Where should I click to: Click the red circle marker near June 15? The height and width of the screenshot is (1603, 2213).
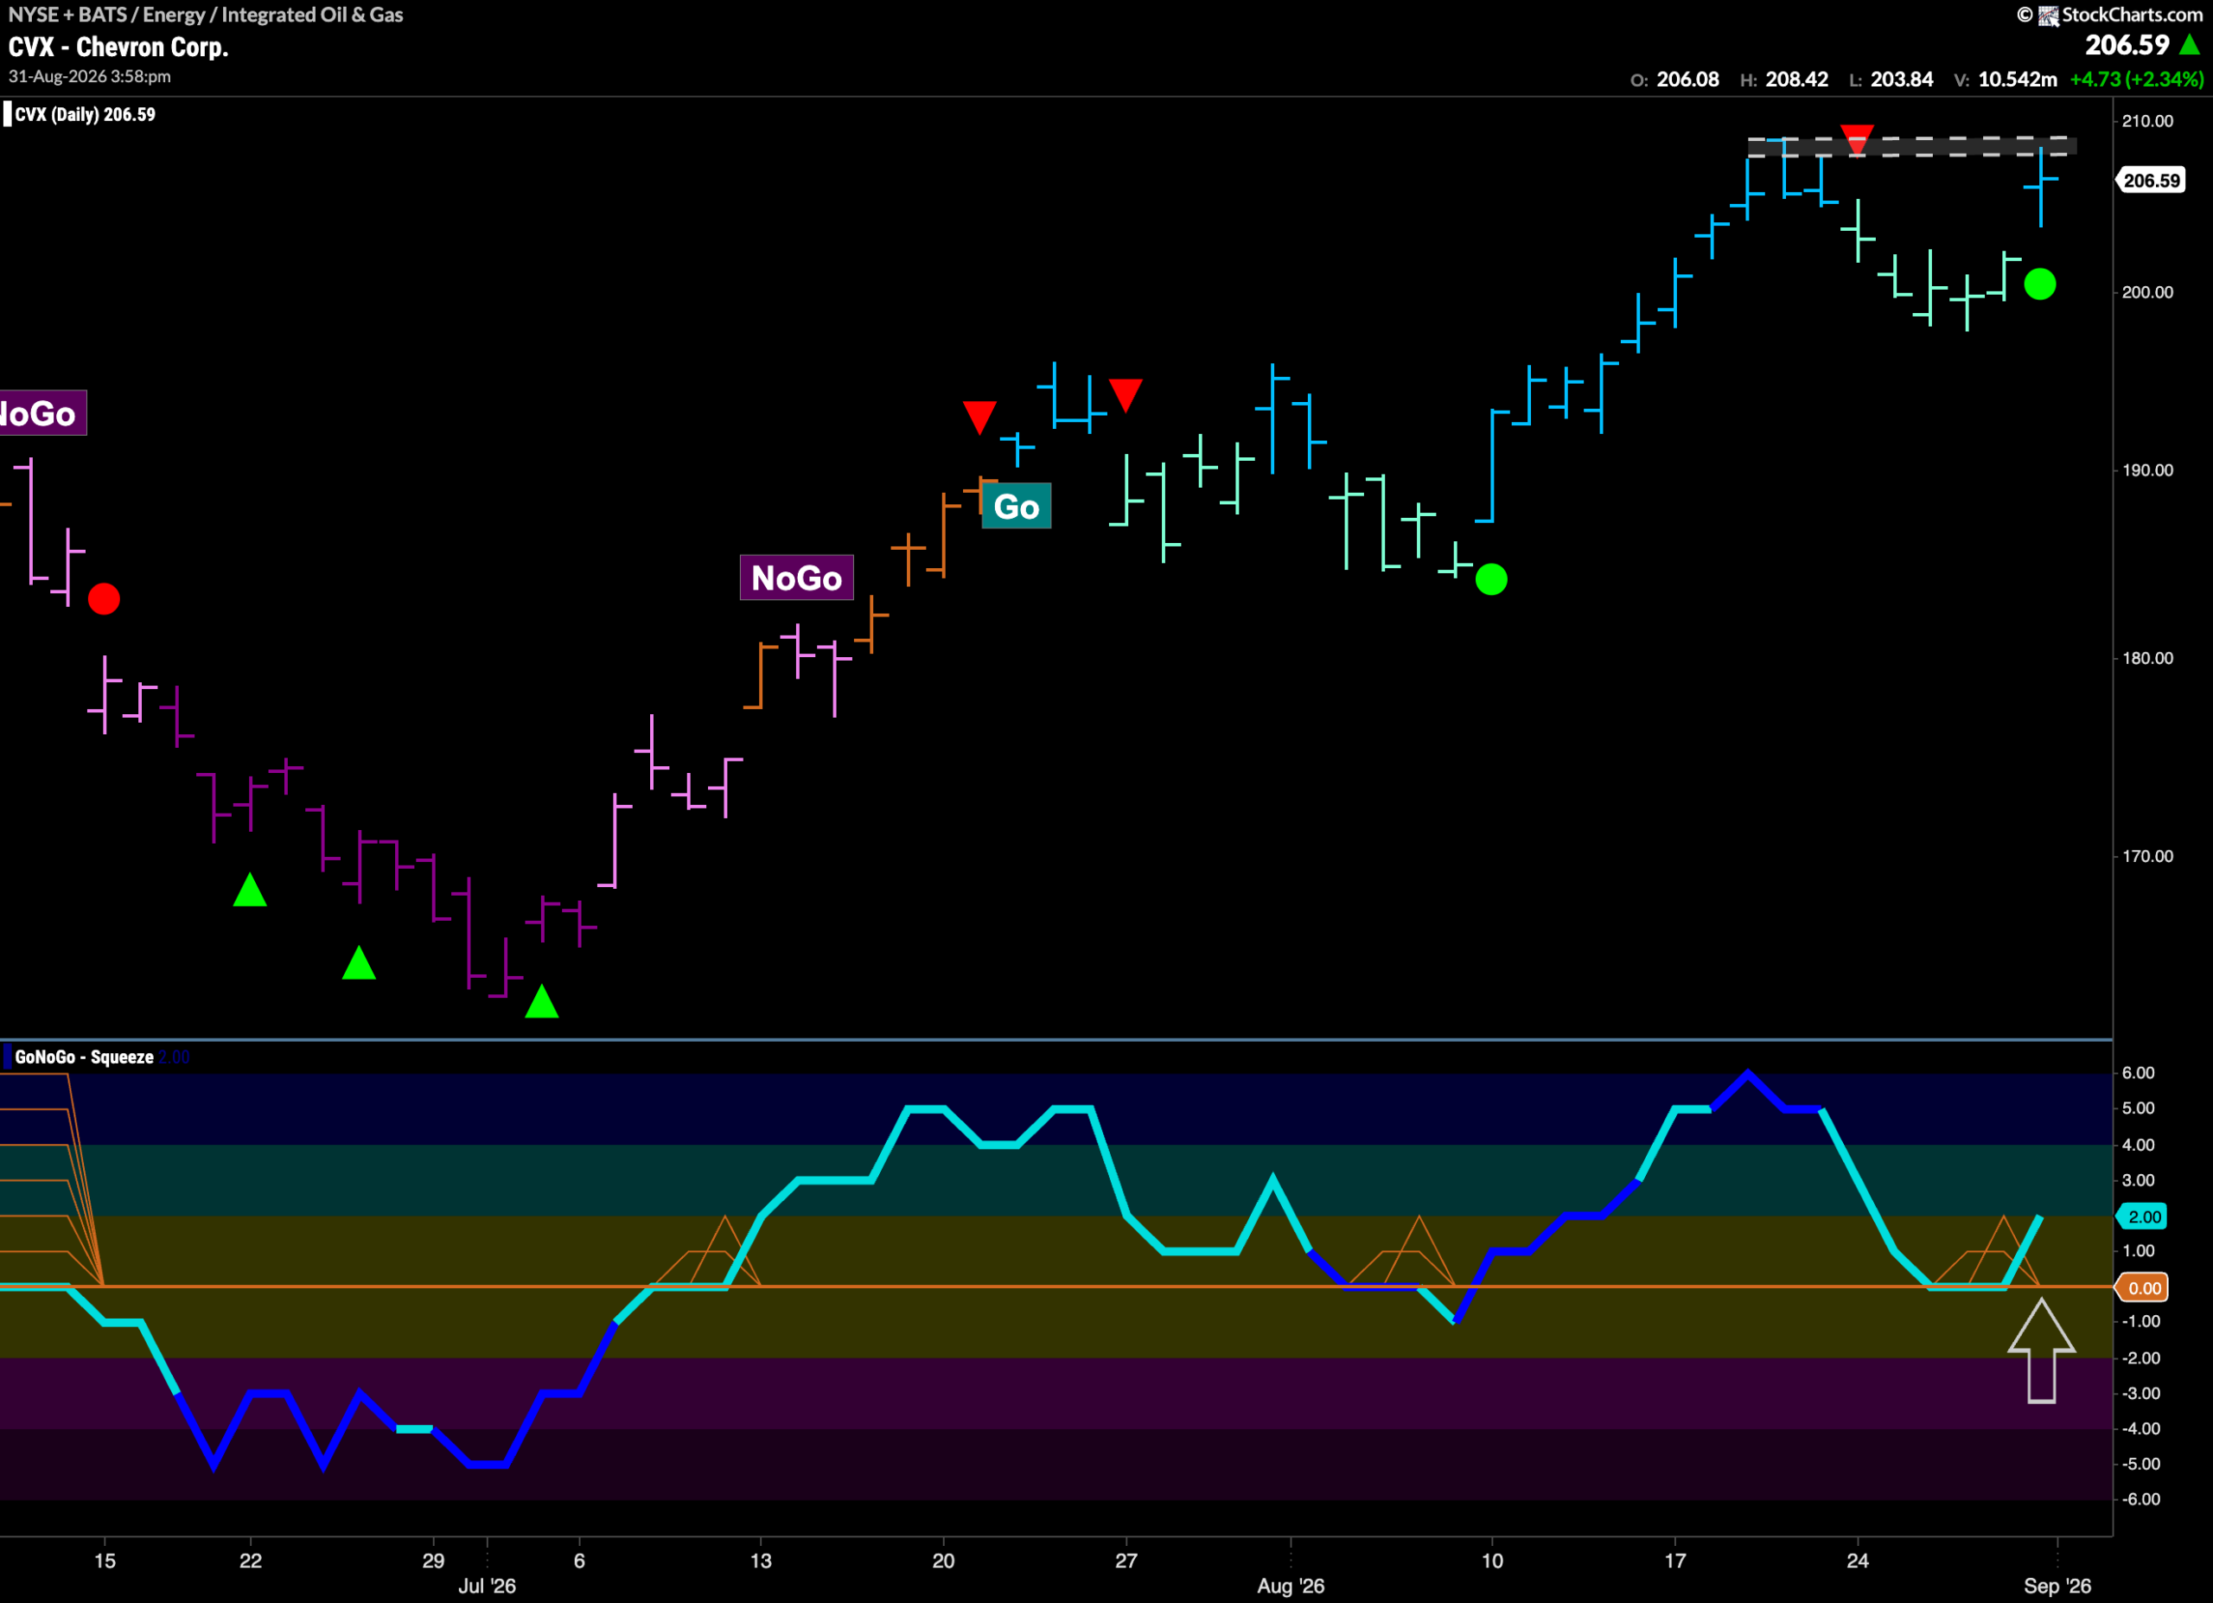pos(104,598)
